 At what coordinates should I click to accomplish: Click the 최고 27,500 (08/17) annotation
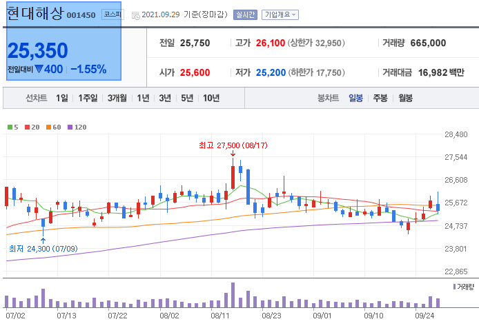click(x=233, y=145)
